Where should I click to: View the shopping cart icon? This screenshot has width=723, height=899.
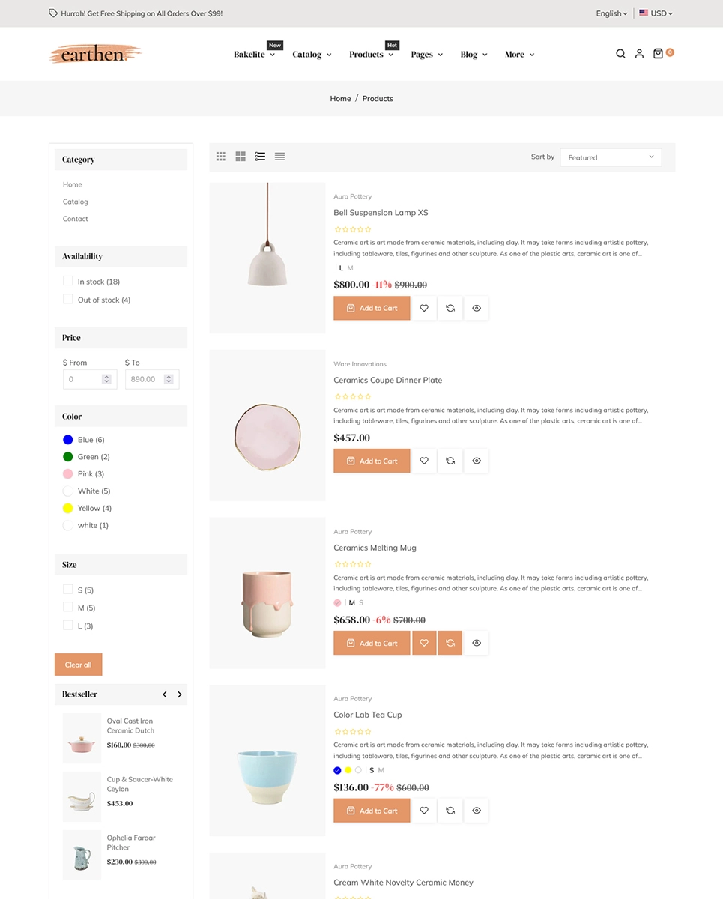click(658, 54)
